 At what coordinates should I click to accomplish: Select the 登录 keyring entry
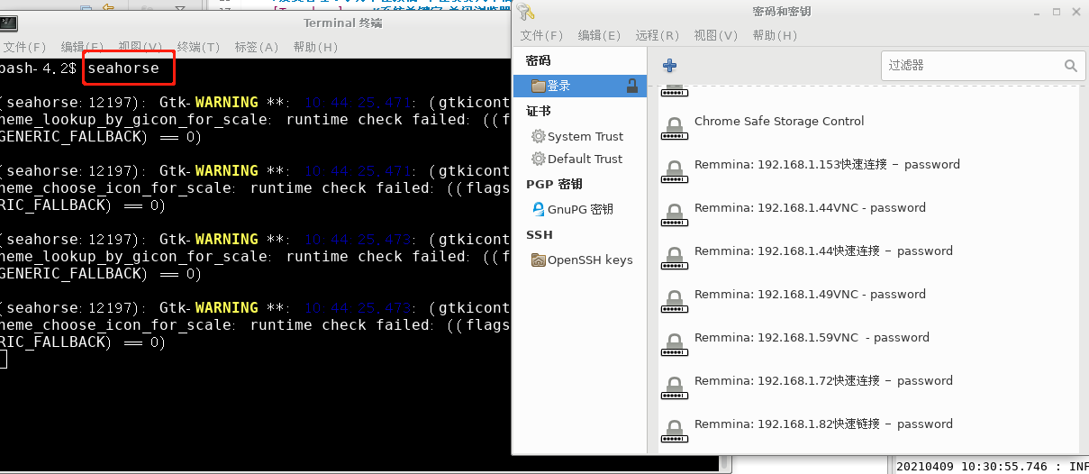click(579, 86)
